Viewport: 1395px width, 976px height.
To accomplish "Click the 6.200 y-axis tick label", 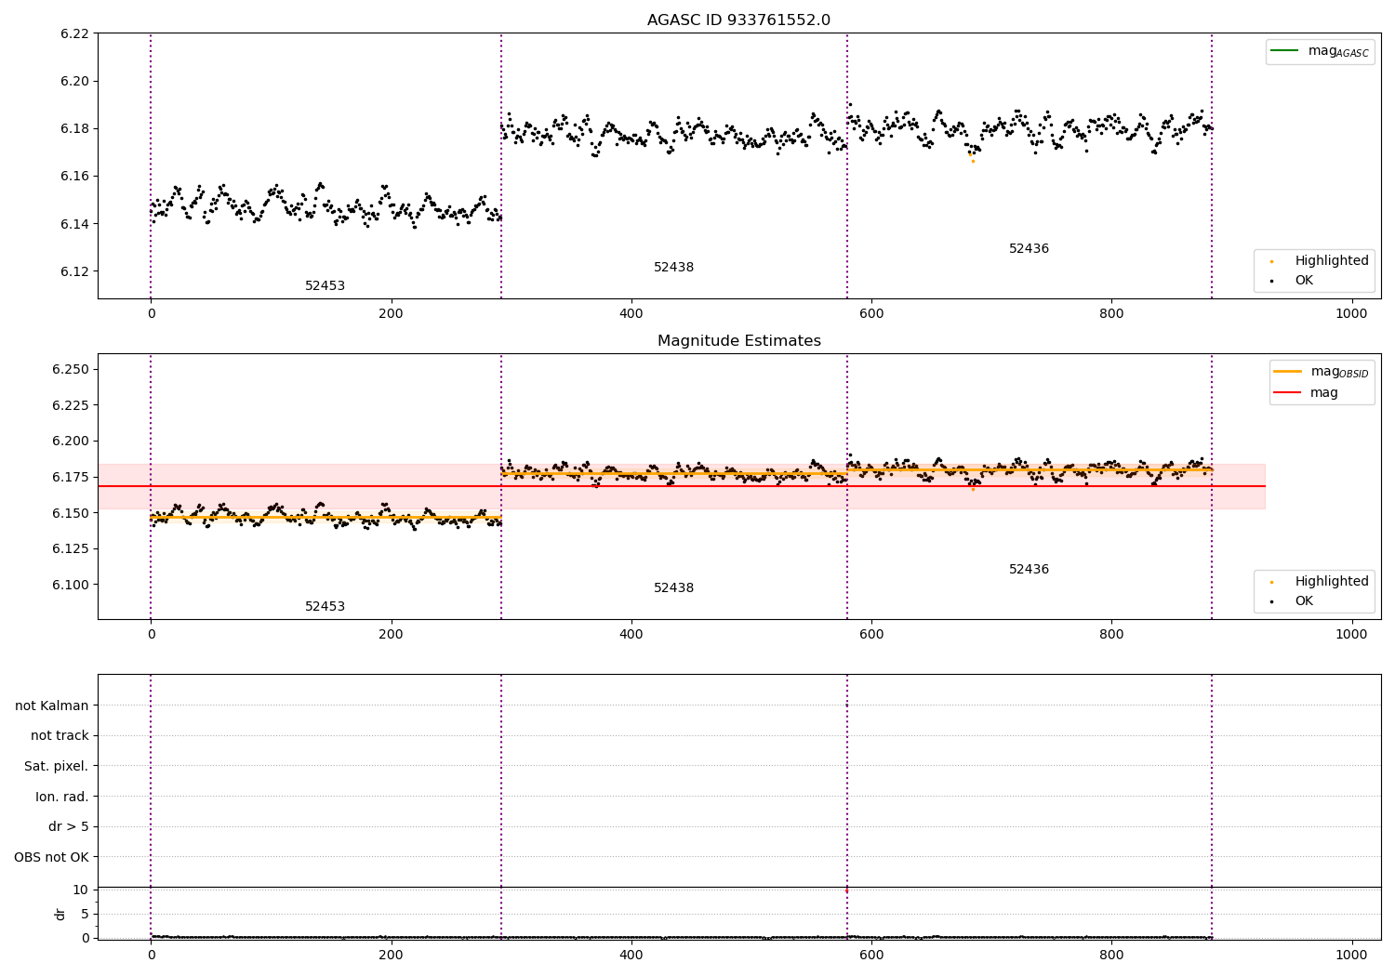I will (71, 442).
